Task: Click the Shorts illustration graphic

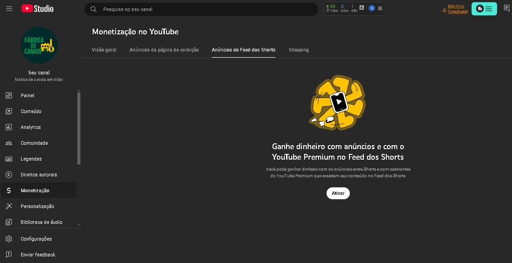Action: (338, 102)
